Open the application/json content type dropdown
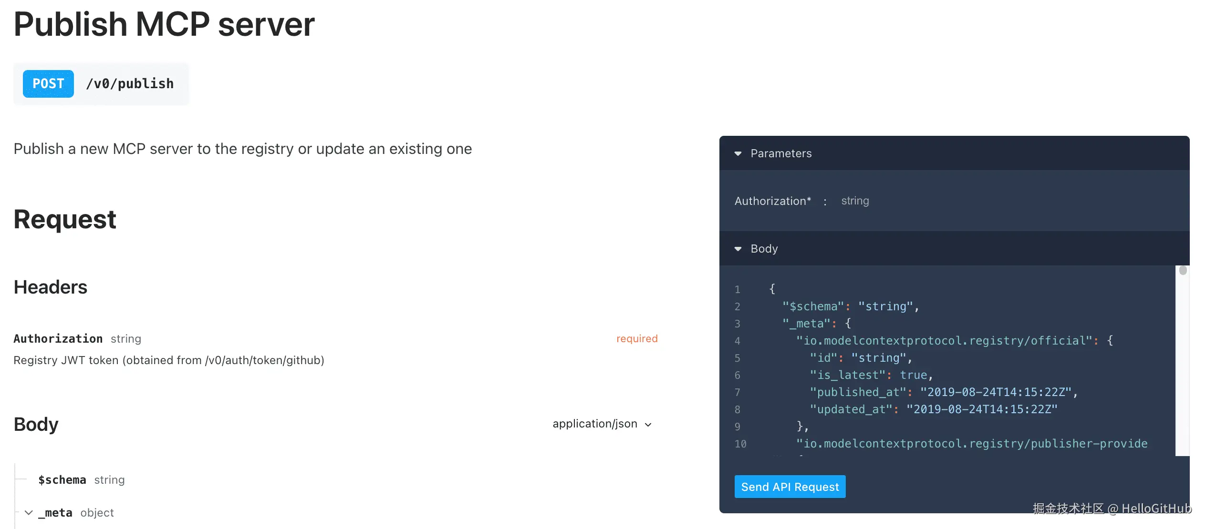 [x=602, y=424]
